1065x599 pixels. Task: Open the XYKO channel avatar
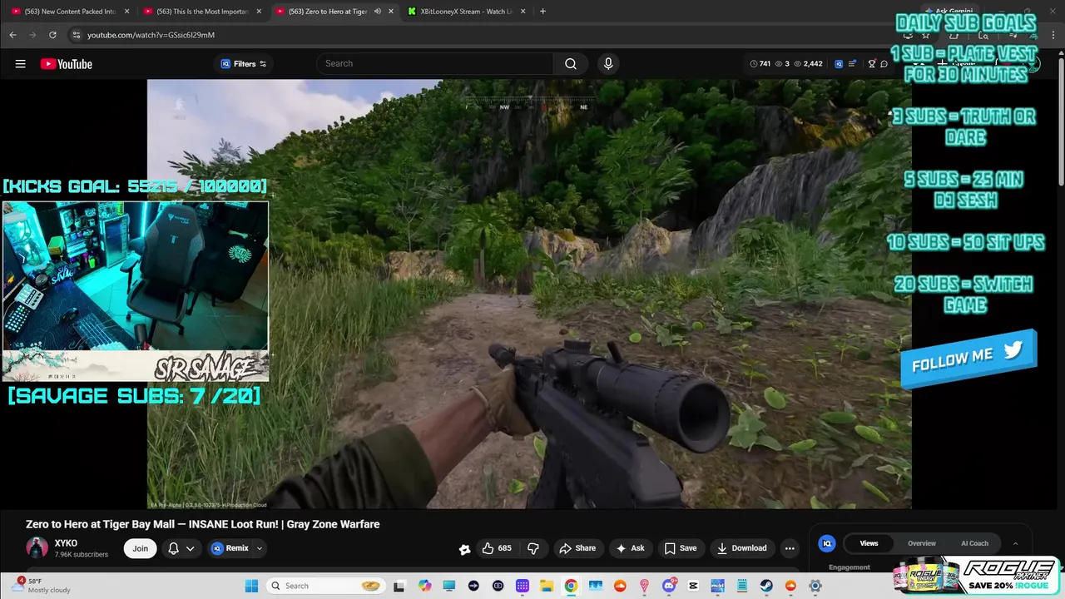[x=37, y=547]
